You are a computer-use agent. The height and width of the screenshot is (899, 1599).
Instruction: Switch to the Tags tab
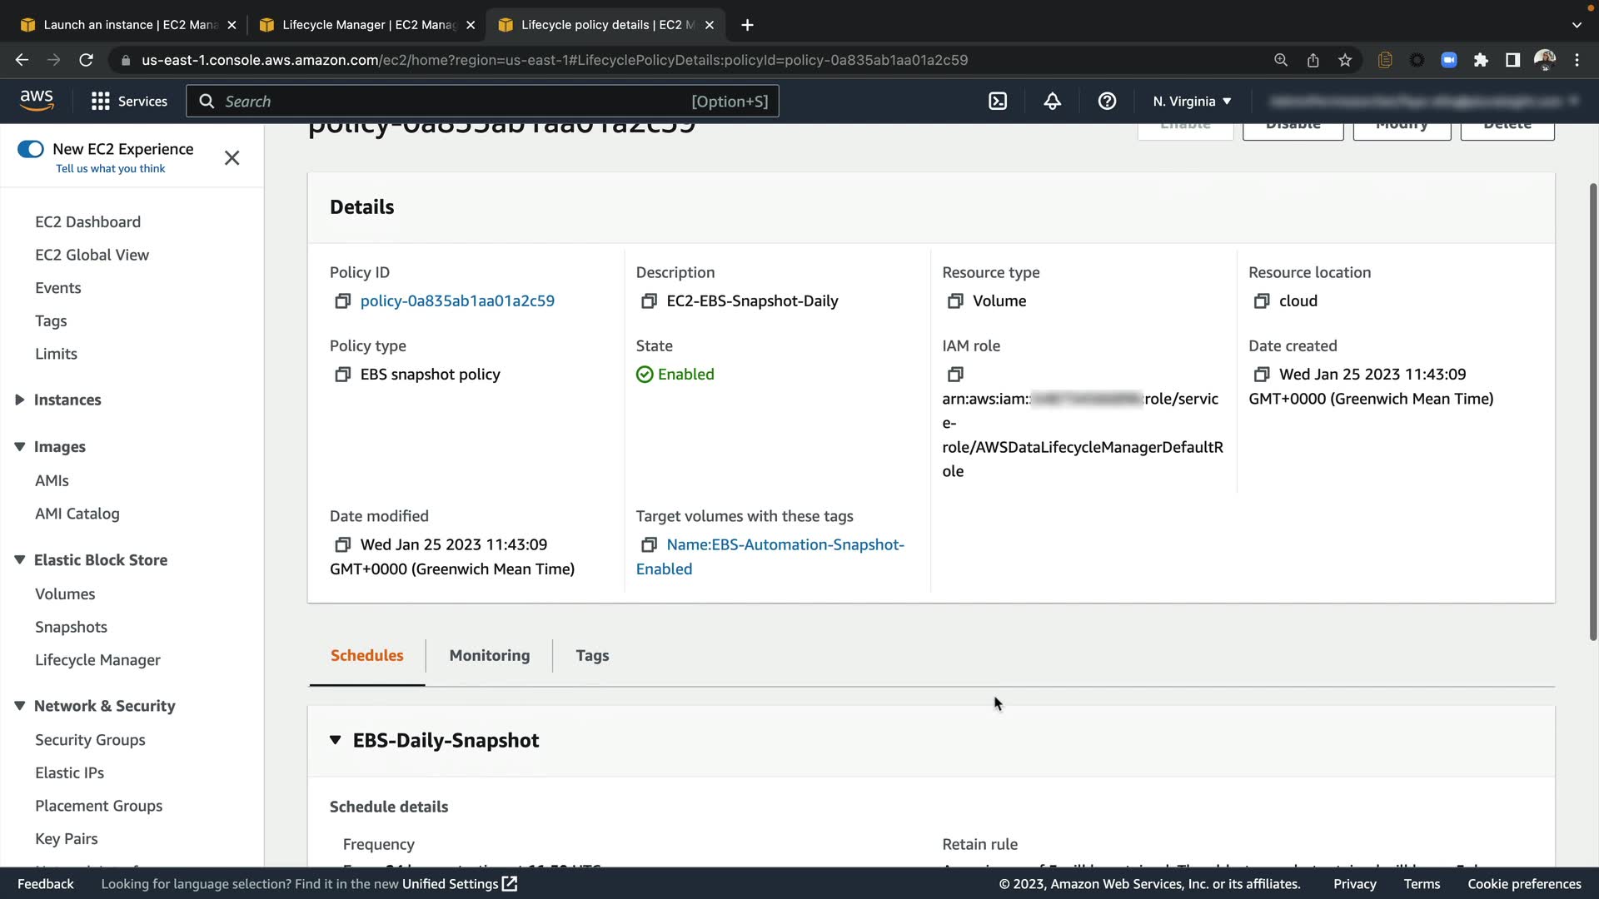point(592,656)
